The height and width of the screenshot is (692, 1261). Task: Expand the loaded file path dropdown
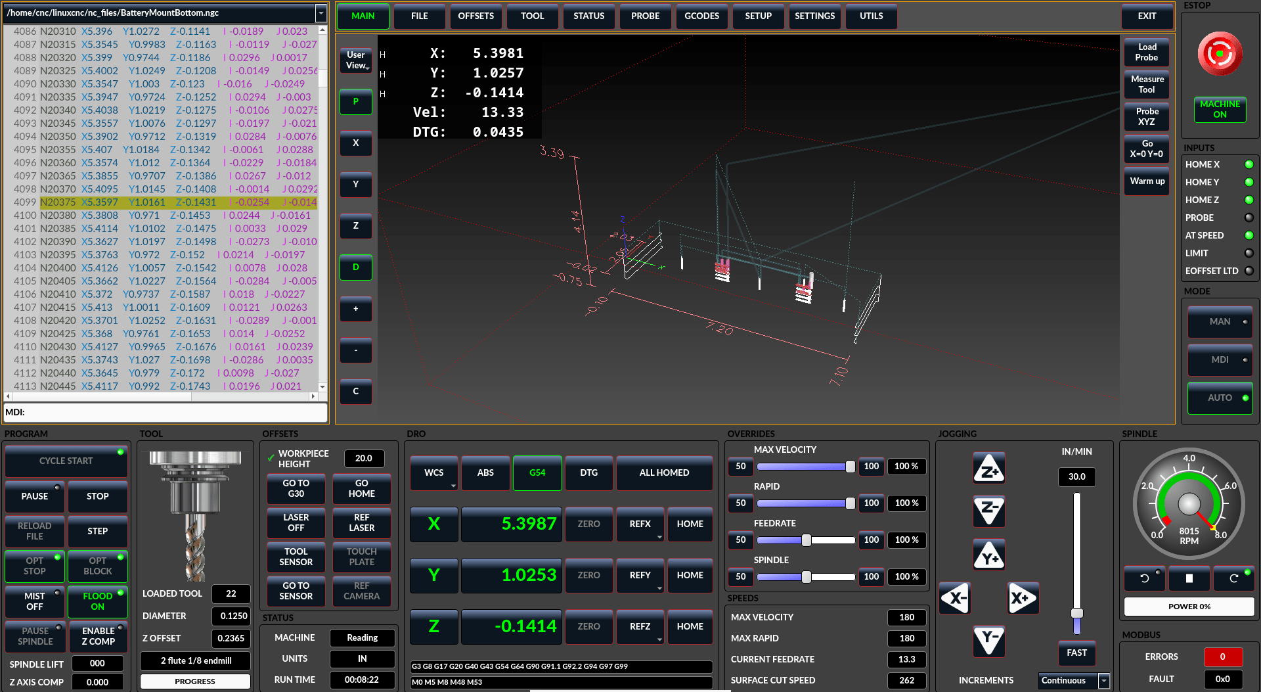[x=320, y=12]
